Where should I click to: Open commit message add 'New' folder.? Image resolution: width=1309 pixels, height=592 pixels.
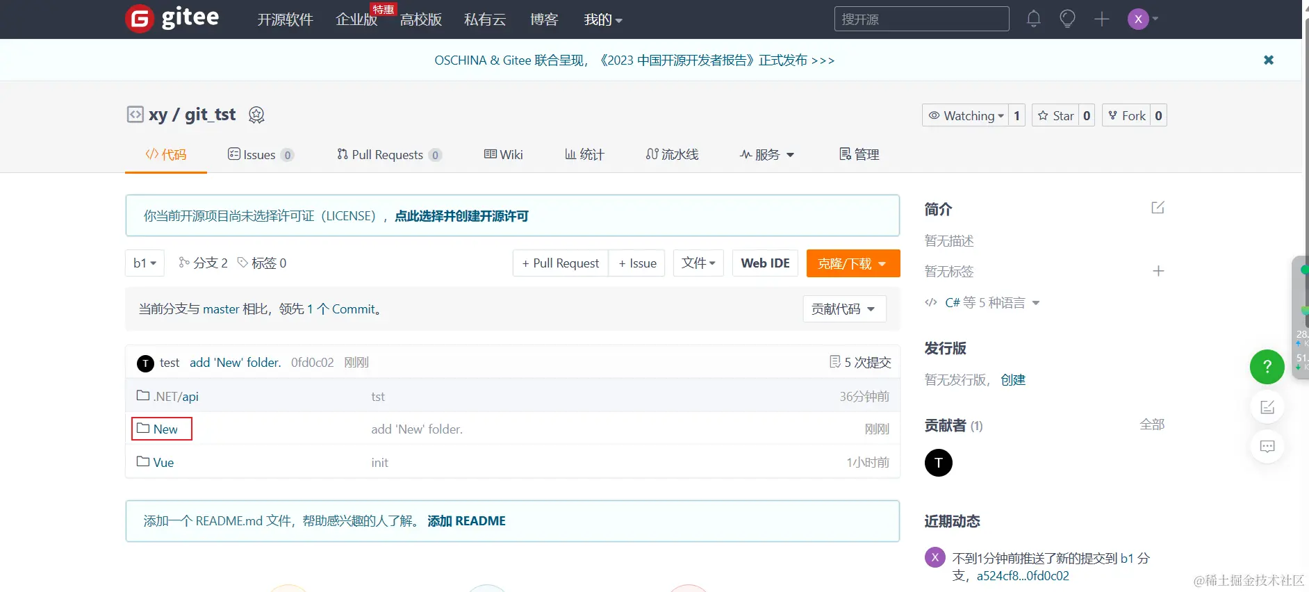(x=236, y=363)
